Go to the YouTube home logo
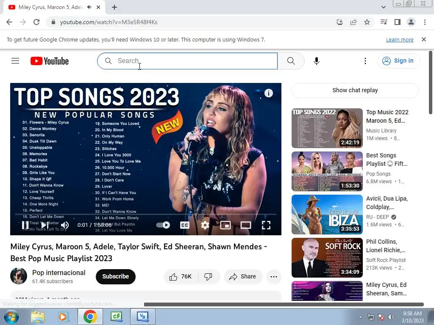The image size is (434, 325). 50,61
